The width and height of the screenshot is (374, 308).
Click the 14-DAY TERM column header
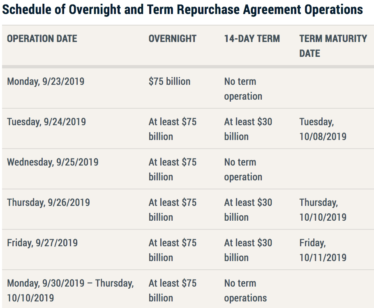(252, 39)
